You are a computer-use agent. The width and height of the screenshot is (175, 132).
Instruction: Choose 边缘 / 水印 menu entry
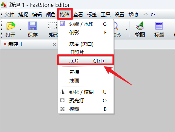click(x=86, y=24)
